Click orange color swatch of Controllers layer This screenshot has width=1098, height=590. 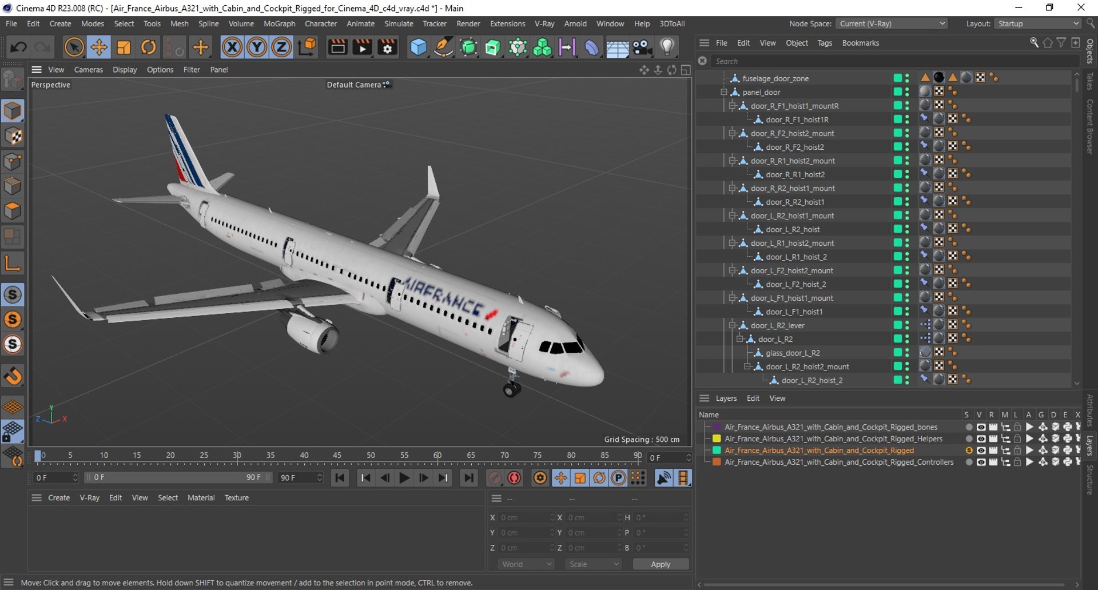[x=716, y=462]
